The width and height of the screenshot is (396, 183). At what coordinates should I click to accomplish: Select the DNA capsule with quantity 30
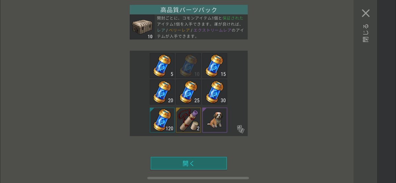tap(215, 92)
